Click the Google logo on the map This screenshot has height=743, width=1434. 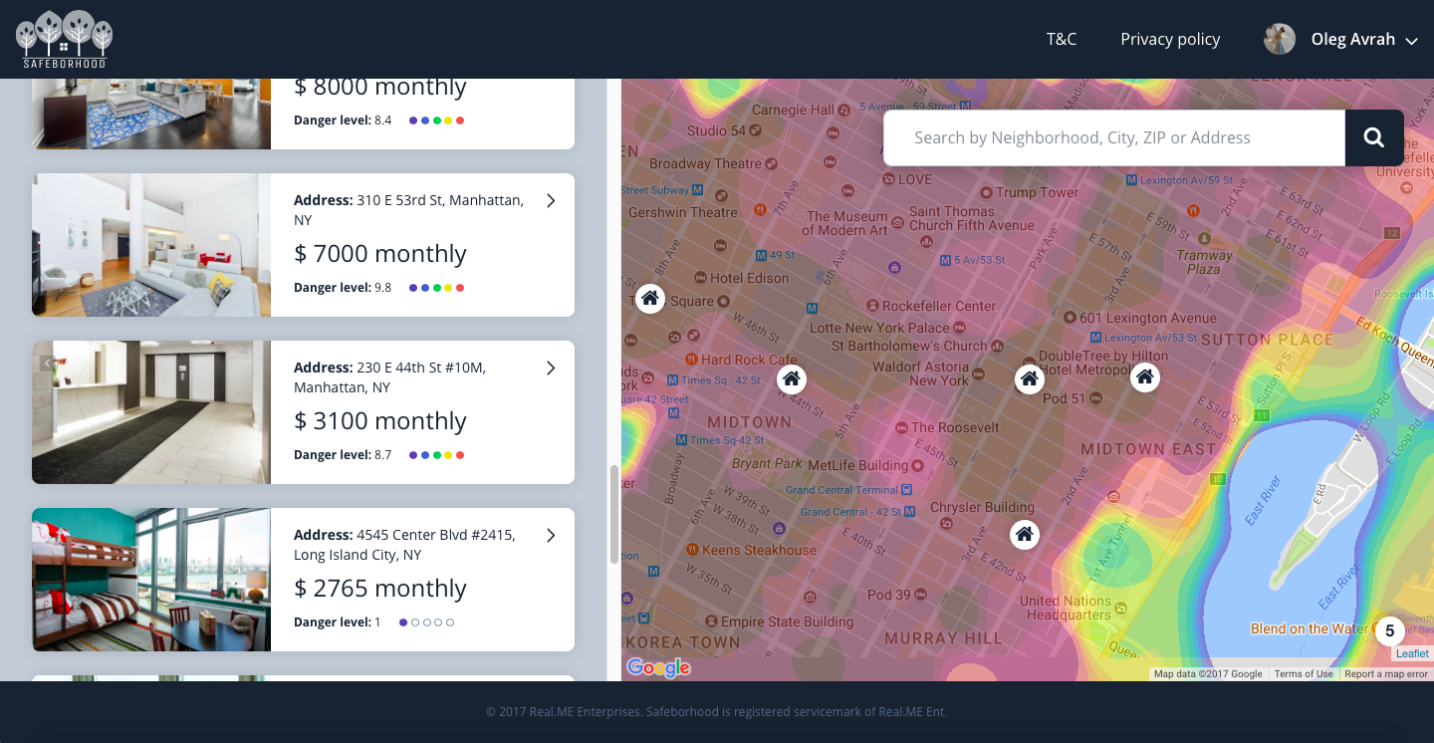658,667
